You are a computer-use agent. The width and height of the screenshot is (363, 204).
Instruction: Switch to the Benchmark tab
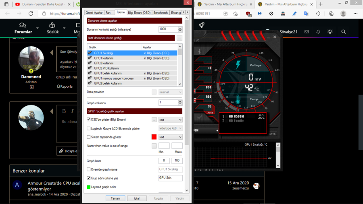[161, 13]
